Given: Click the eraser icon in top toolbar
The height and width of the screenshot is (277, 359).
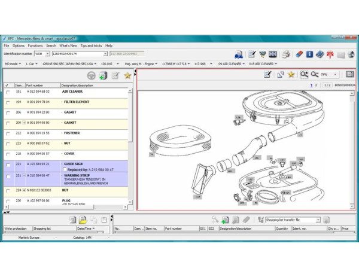Looking at the screenshot, I should tap(300, 54).
